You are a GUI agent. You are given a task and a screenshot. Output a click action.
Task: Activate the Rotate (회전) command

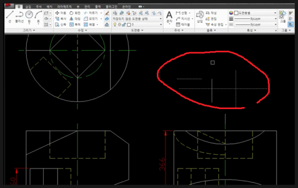(74, 13)
